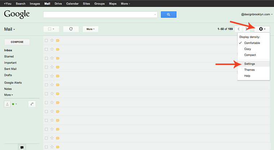
Task: Open the Notes label
Action: pos(8,89)
